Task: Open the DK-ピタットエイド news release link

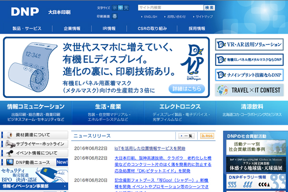Action: 163,165
